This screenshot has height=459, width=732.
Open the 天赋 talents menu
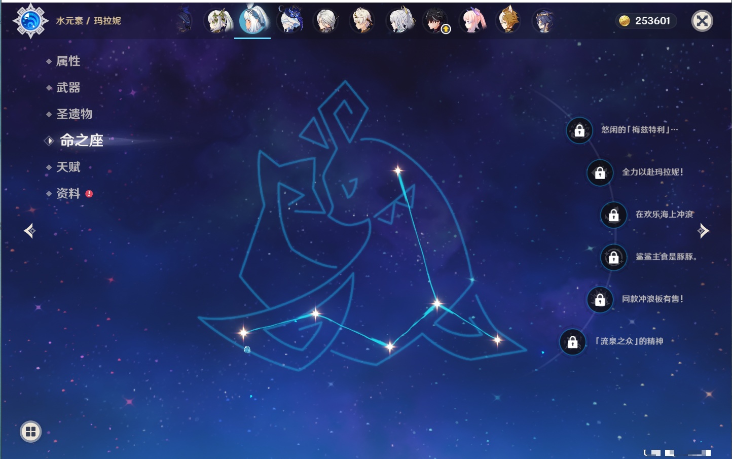pyautogui.click(x=68, y=167)
